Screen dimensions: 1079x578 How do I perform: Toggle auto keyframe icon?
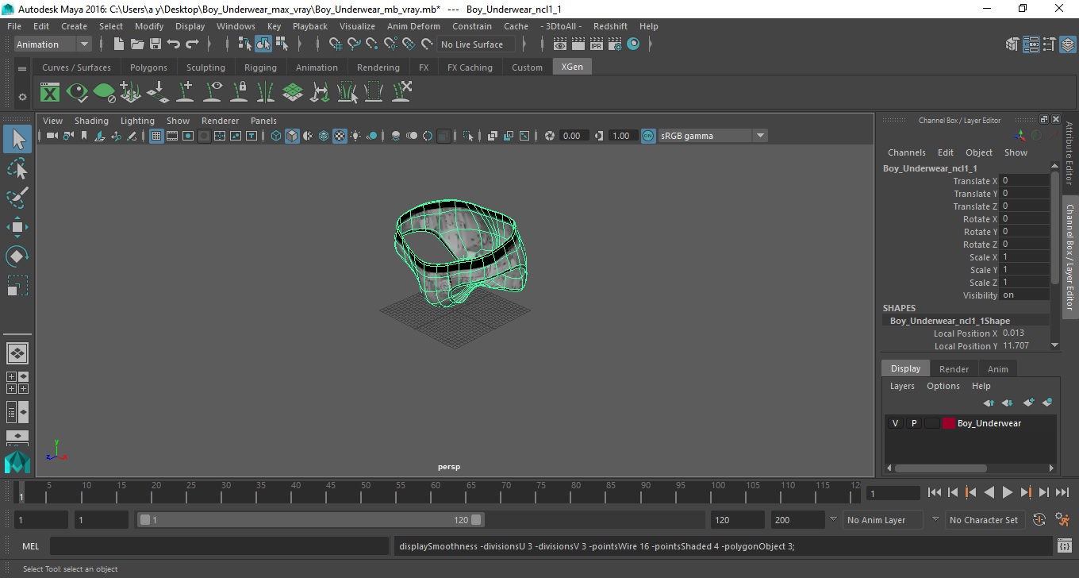tap(1039, 520)
